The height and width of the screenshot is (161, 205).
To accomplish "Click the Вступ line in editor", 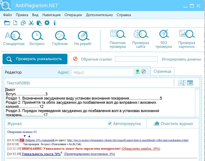I will (26, 94).
